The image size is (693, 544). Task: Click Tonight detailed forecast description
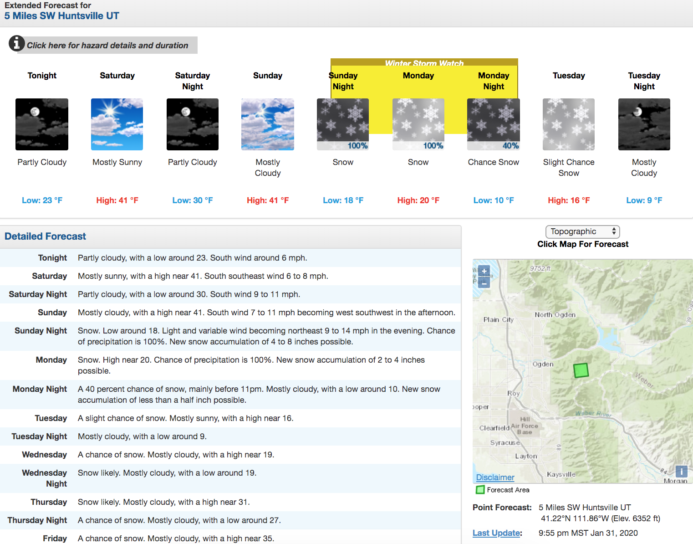coord(192,258)
